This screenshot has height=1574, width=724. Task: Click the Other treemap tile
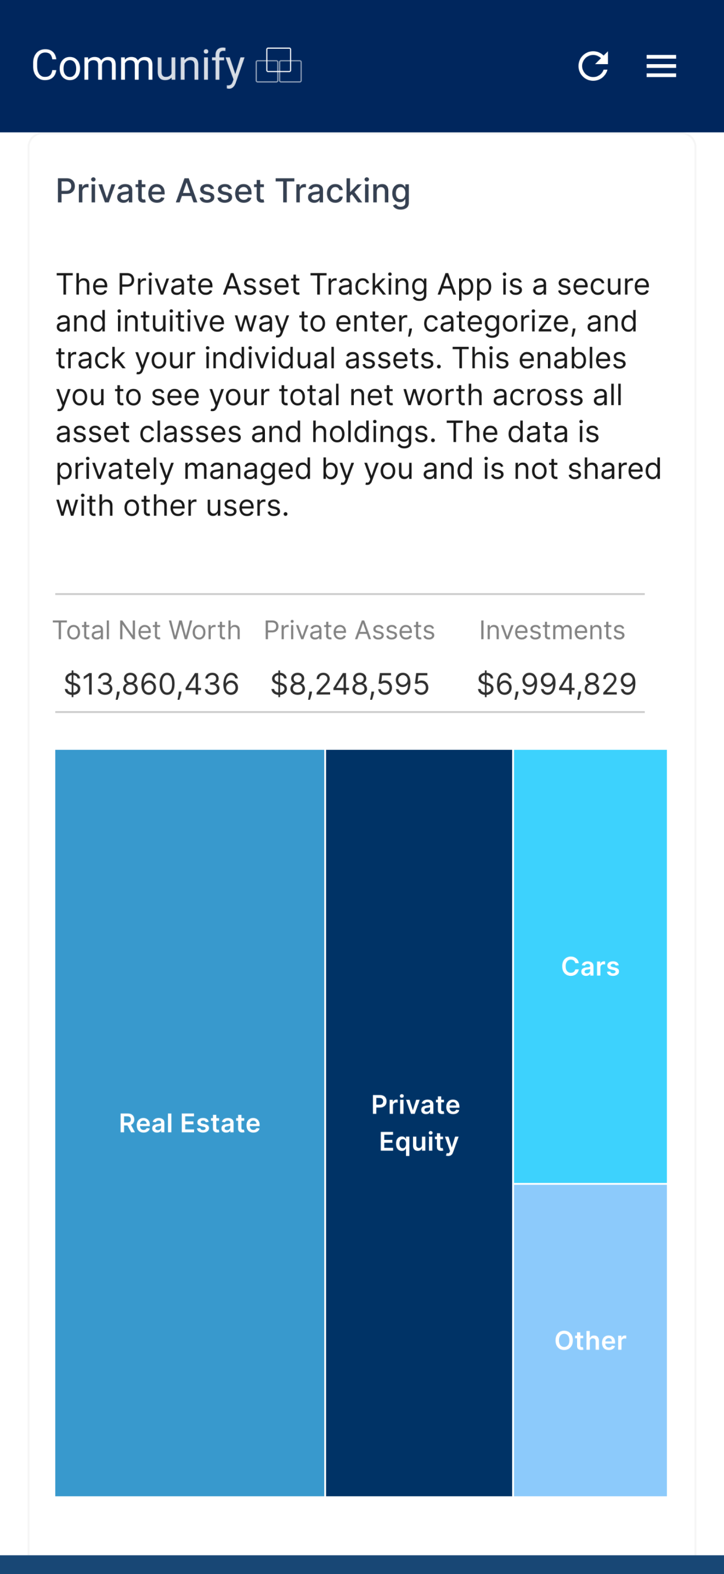point(590,1341)
